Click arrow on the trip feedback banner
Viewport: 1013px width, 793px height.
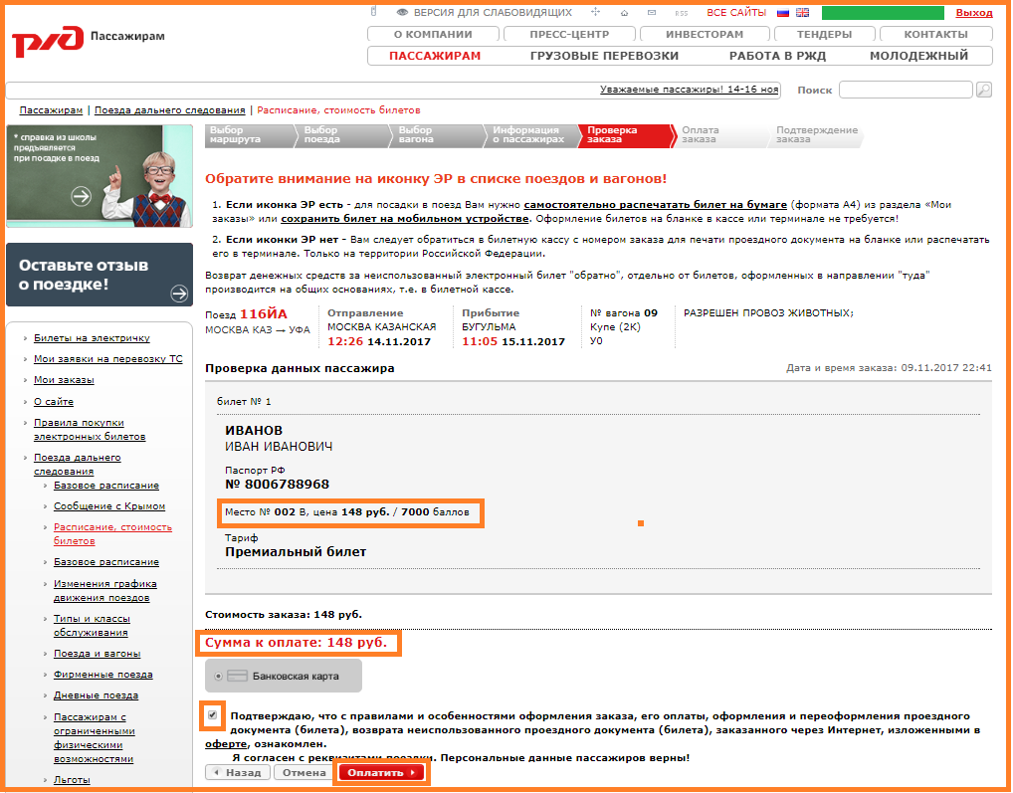click(x=179, y=293)
